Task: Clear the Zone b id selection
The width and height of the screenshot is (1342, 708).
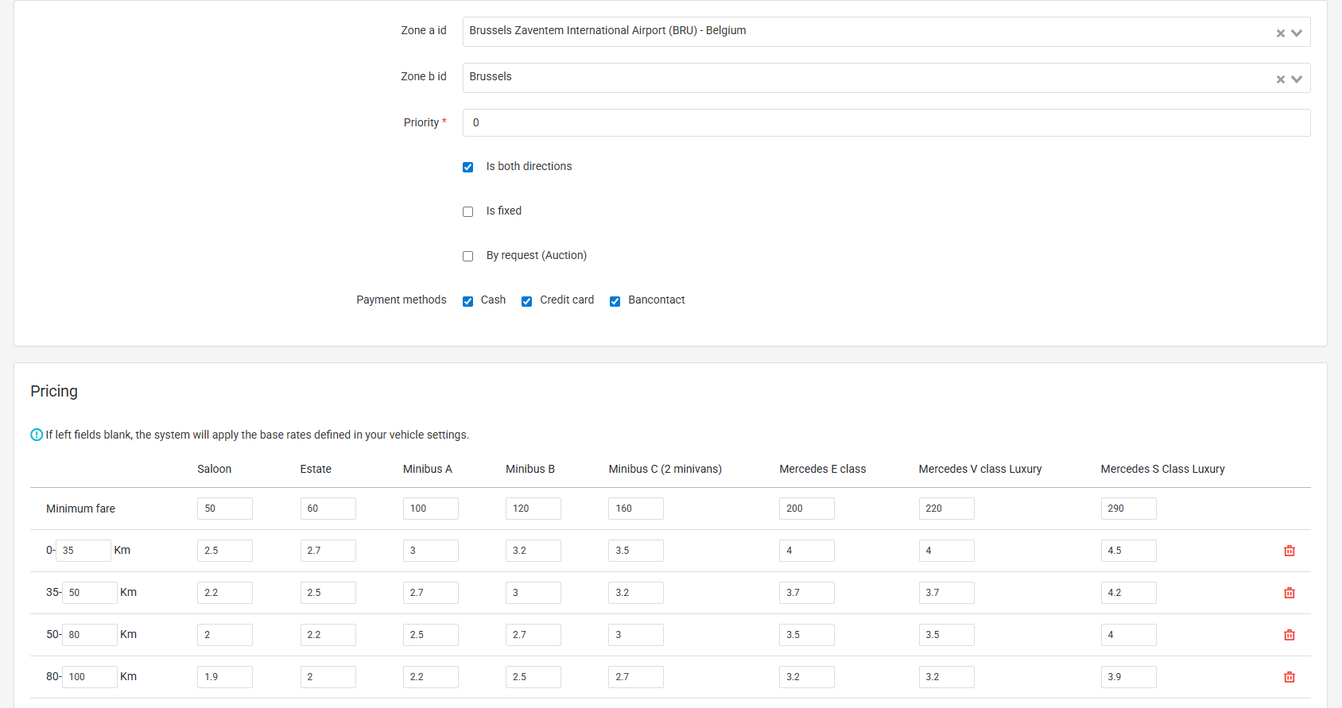Action: point(1280,79)
